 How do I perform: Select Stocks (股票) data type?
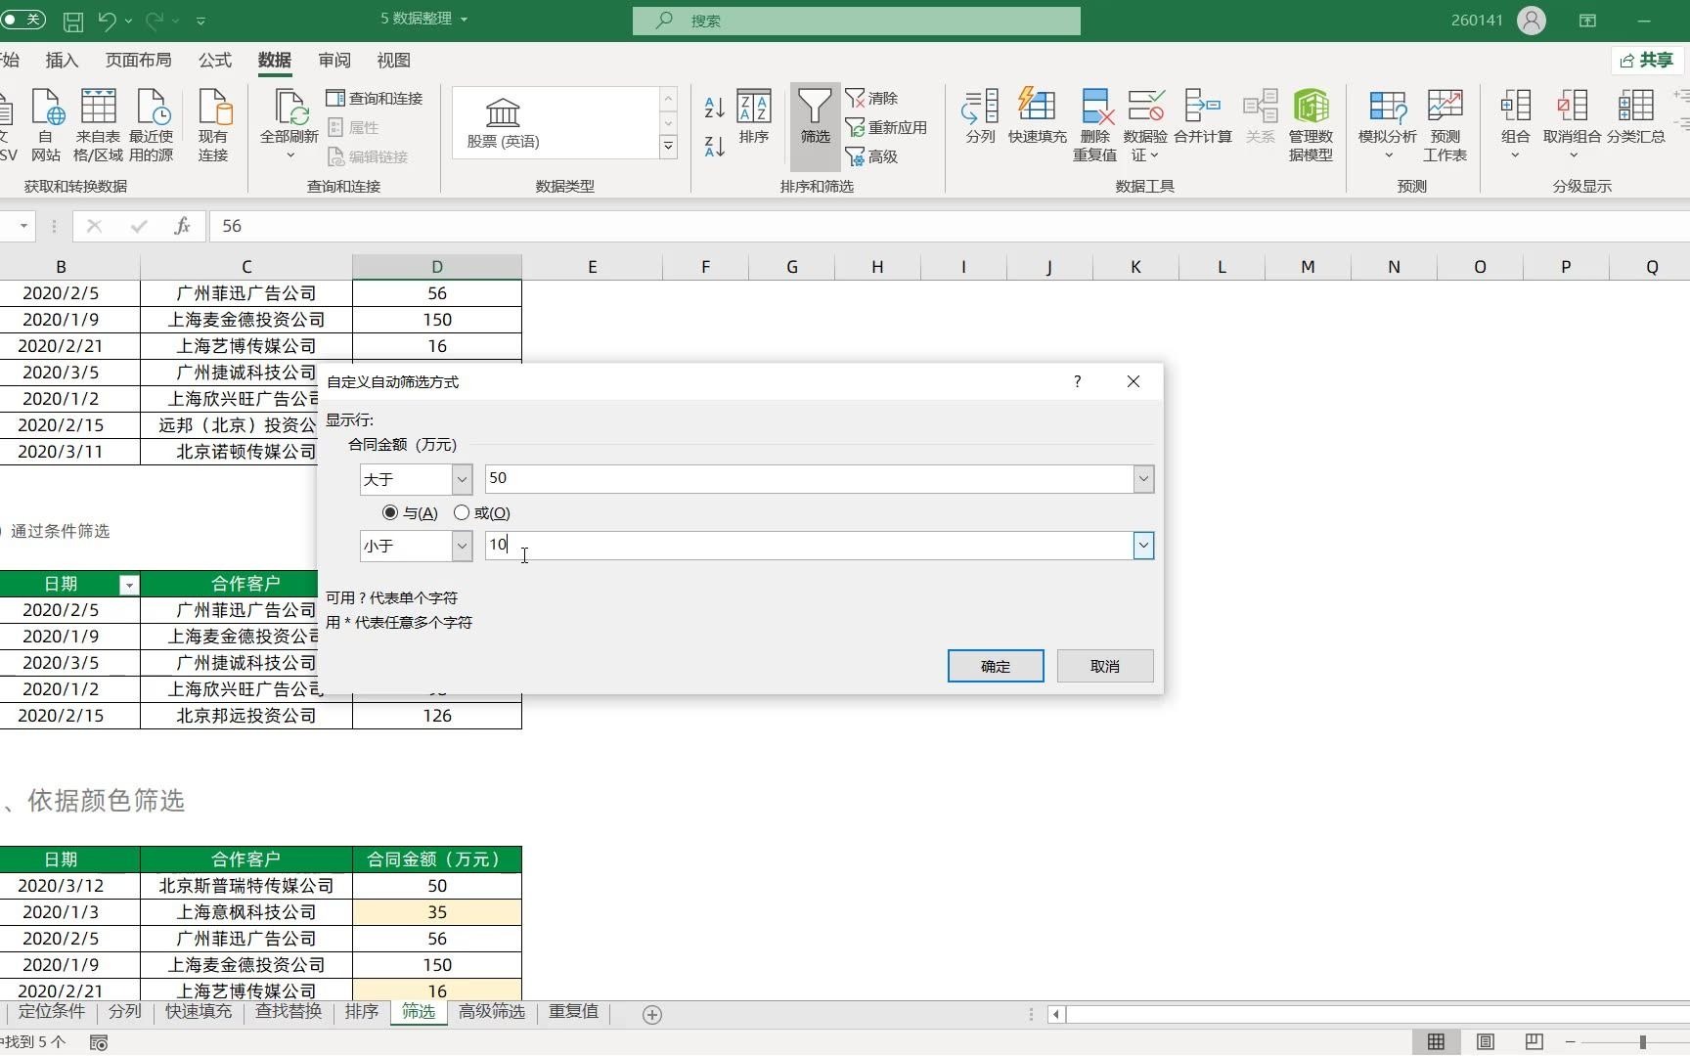503,123
